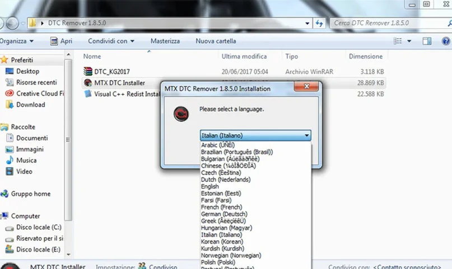Click the Video filmstrip icon
452x269 pixels.
(x=10, y=172)
